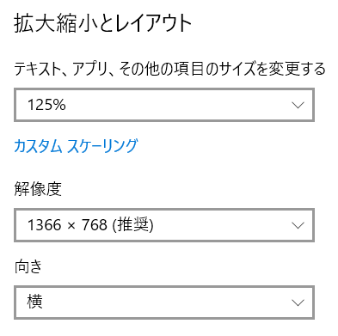
Task: Click the chevron arrow in 解像度 box
Action: tap(298, 225)
